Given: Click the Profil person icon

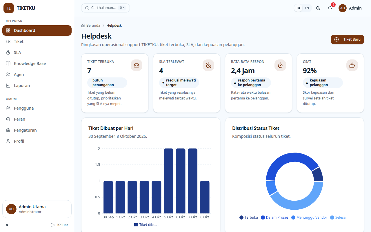Looking at the screenshot, I should tap(8, 141).
